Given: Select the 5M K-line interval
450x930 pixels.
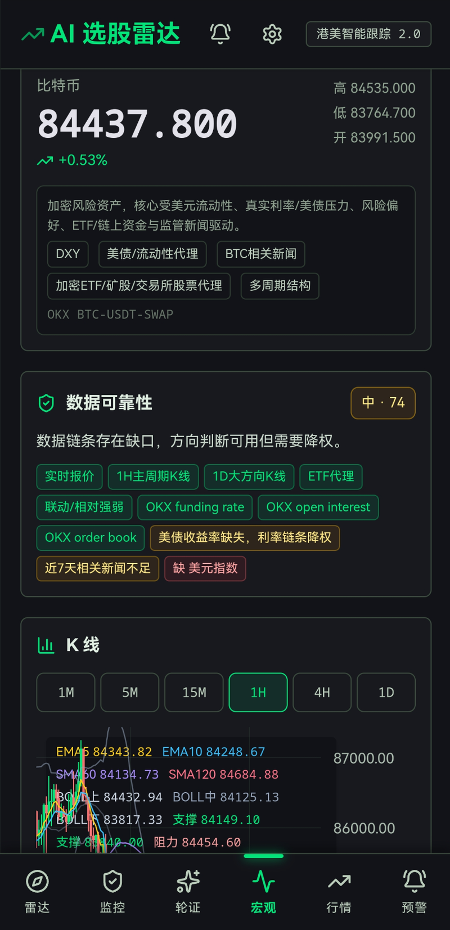Looking at the screenshot, I should 130,693.
